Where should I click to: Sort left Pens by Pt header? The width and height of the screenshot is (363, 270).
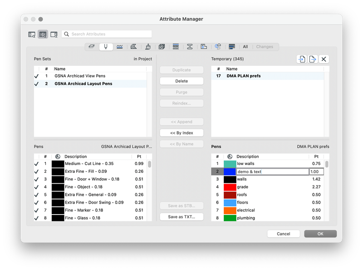[139, 156]
